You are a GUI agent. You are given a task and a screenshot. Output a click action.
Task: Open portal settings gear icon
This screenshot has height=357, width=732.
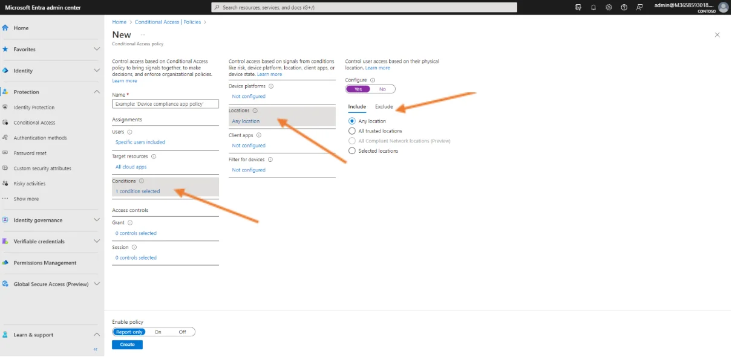(x=609, y=7)
